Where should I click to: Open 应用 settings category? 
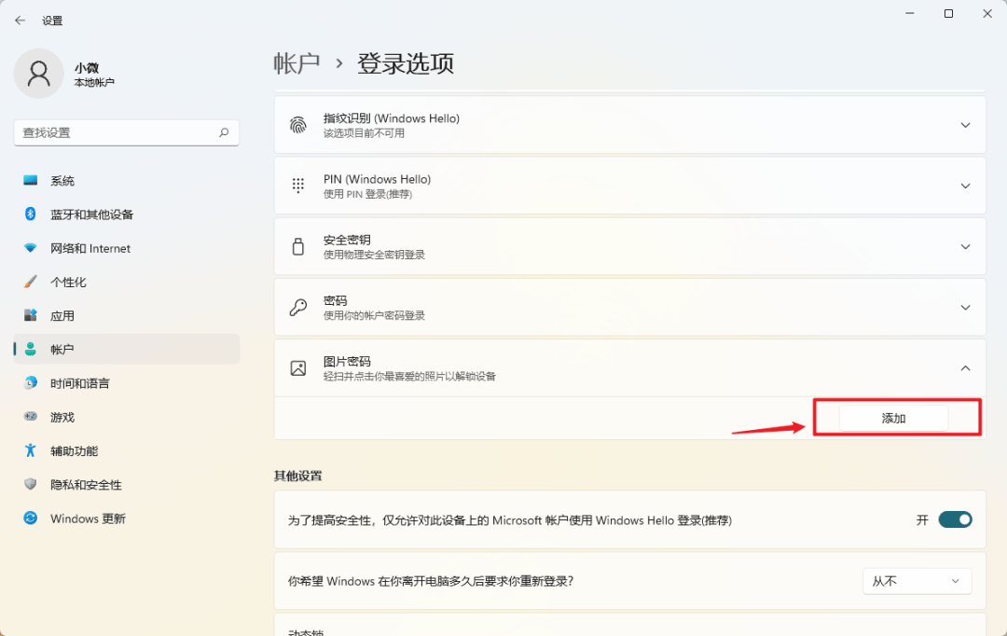pos(127,315)
